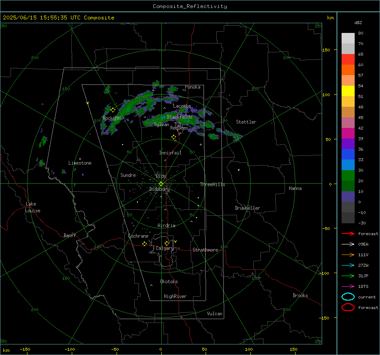Select the magenta 42 dBZ legend swatch
380x355 pixels.
point(348,133)
